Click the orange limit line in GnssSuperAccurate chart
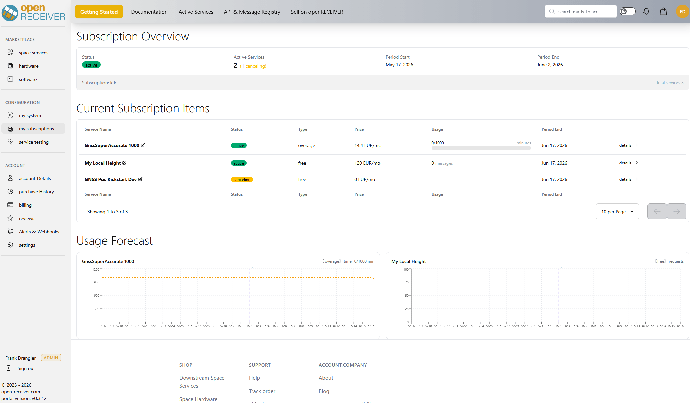This screenshot has width=690, height=403. point(237,277)
